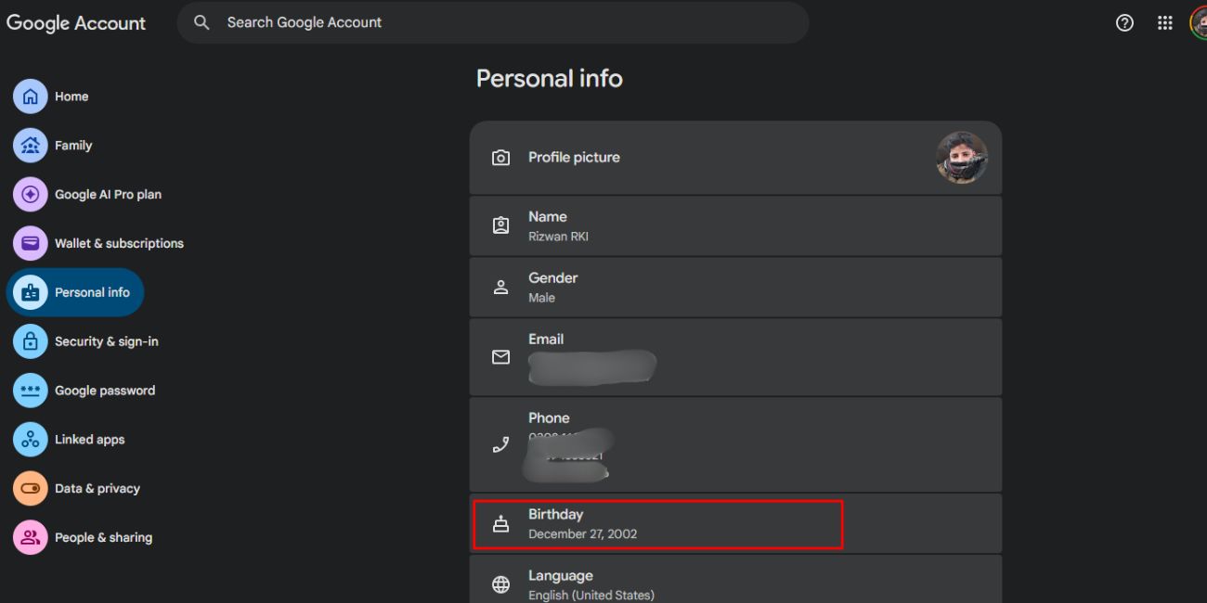This screenshot has height=603, width=1207.
Task: Open Language row English (United States)
Action: coord(735,580)
